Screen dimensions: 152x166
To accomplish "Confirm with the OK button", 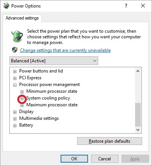I will point(74,159).
